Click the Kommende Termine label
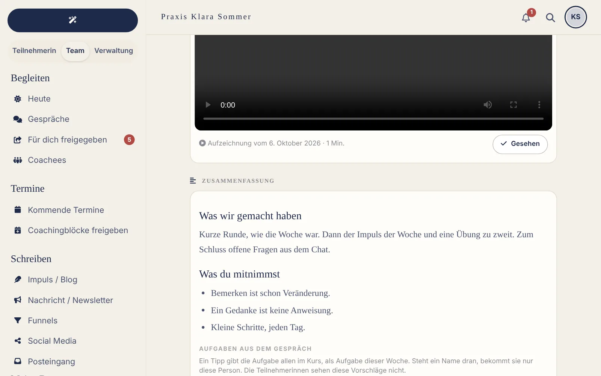Image resolution: width=601 pixels, height=376 pixels. tap(66, 210)
